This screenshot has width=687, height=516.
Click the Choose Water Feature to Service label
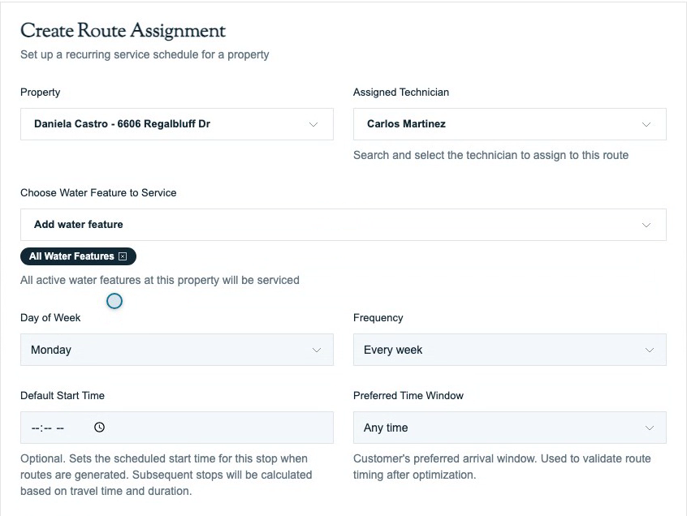(98, 193)
